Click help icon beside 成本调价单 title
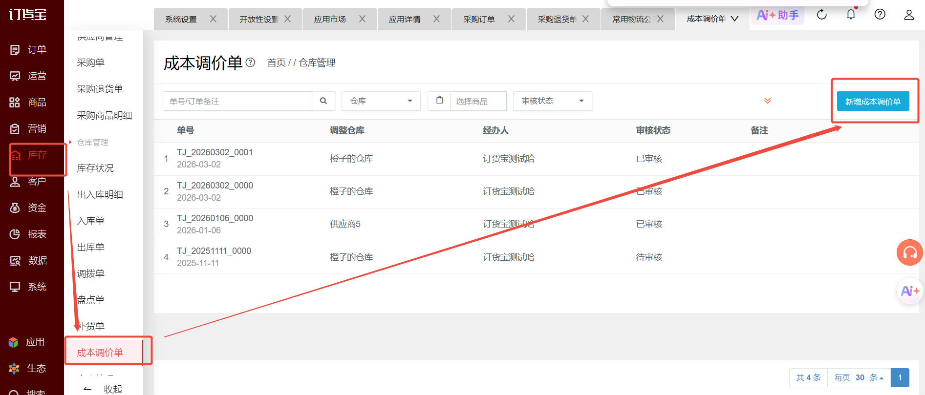925x395 pixels. [x=250, y=62]
